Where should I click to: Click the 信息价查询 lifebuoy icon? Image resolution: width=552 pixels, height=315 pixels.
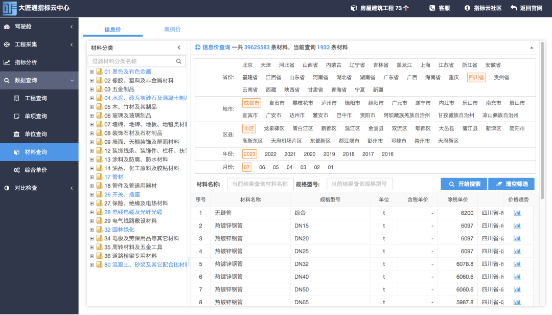click(197, 47)
